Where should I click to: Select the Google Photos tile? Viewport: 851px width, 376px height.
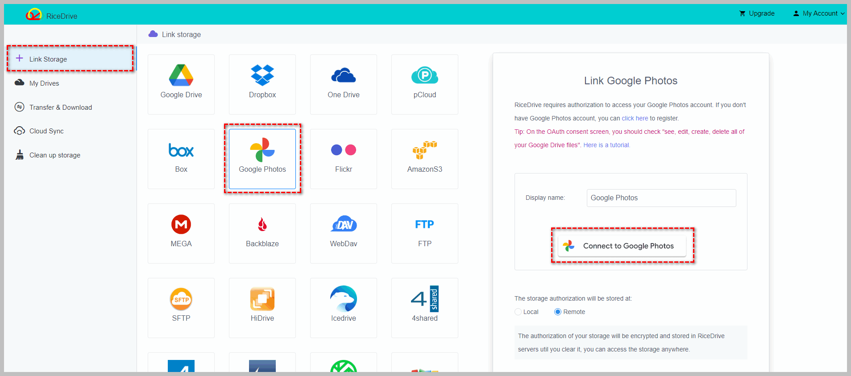click(x=262, y=159)
